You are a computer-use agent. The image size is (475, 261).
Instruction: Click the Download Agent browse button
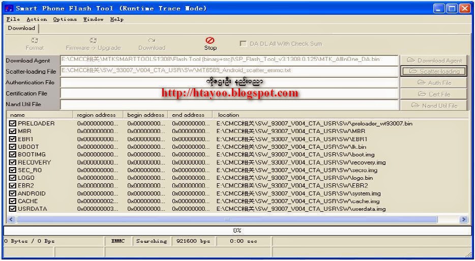point(433,60)
